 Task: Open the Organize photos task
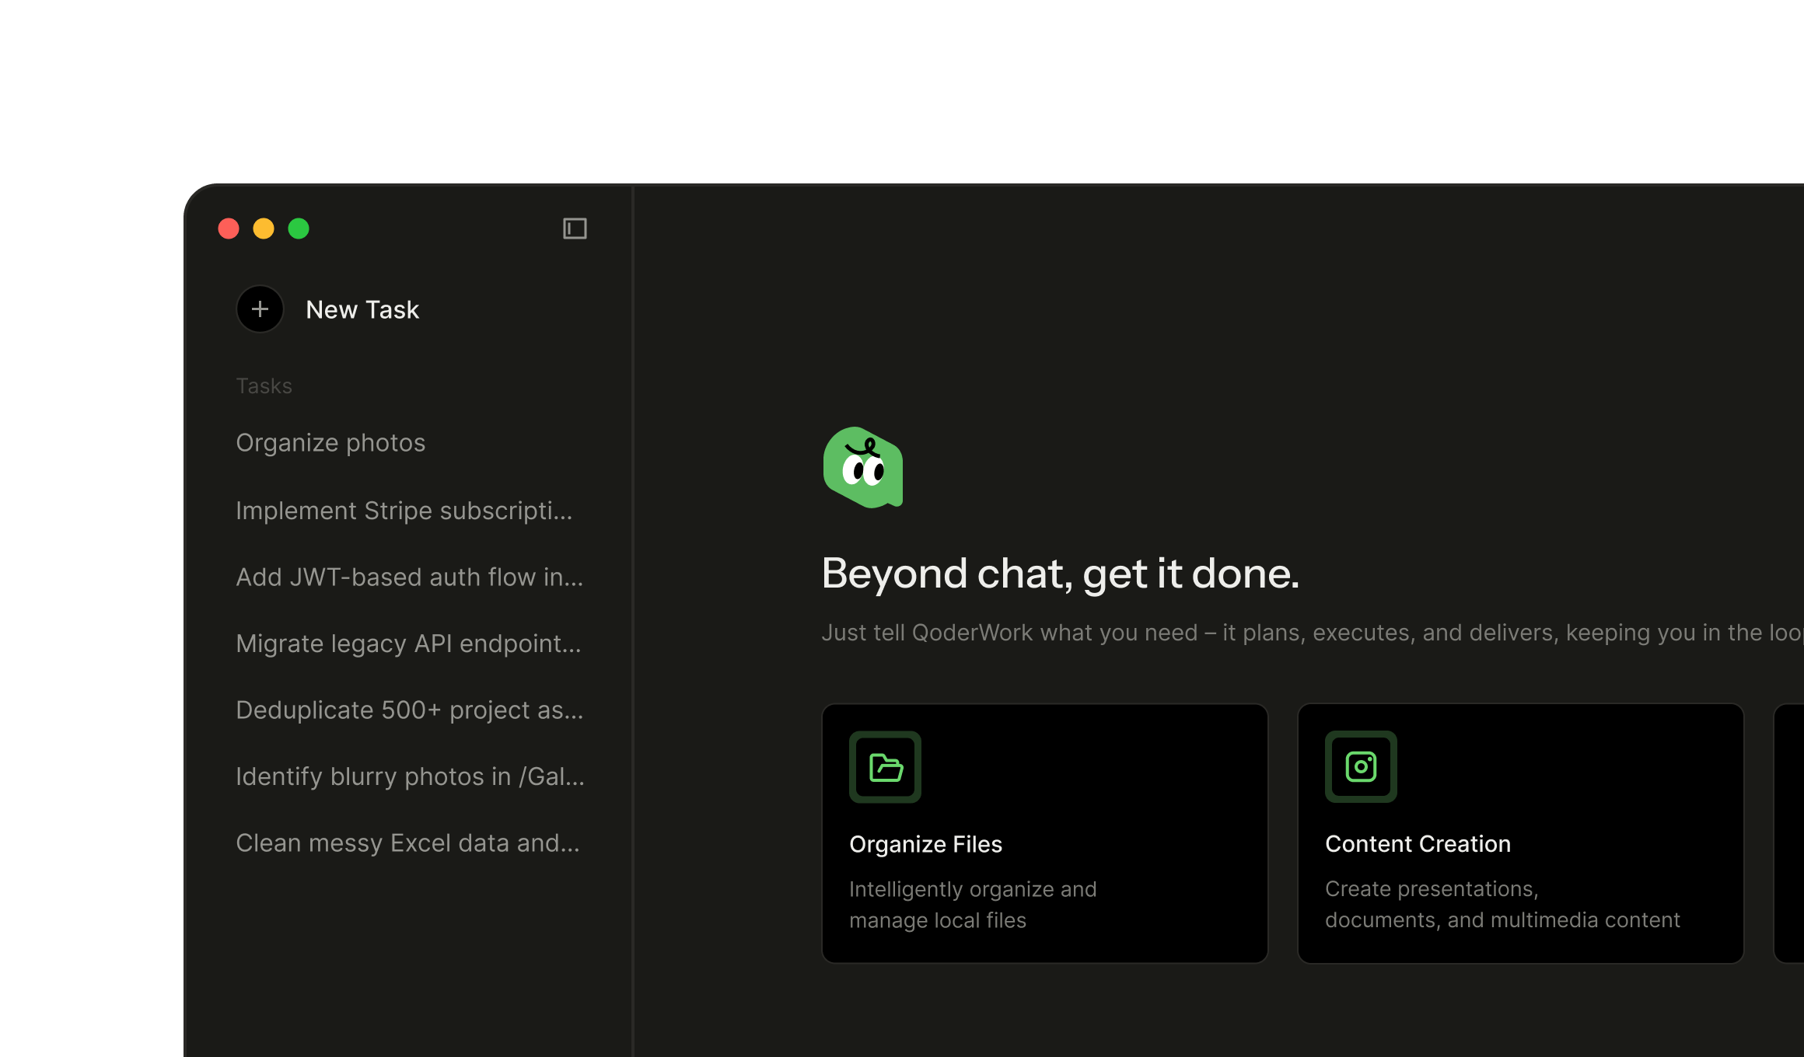click(330, 443)
